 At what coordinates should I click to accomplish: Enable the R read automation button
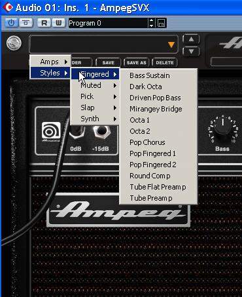coord(44,23)
